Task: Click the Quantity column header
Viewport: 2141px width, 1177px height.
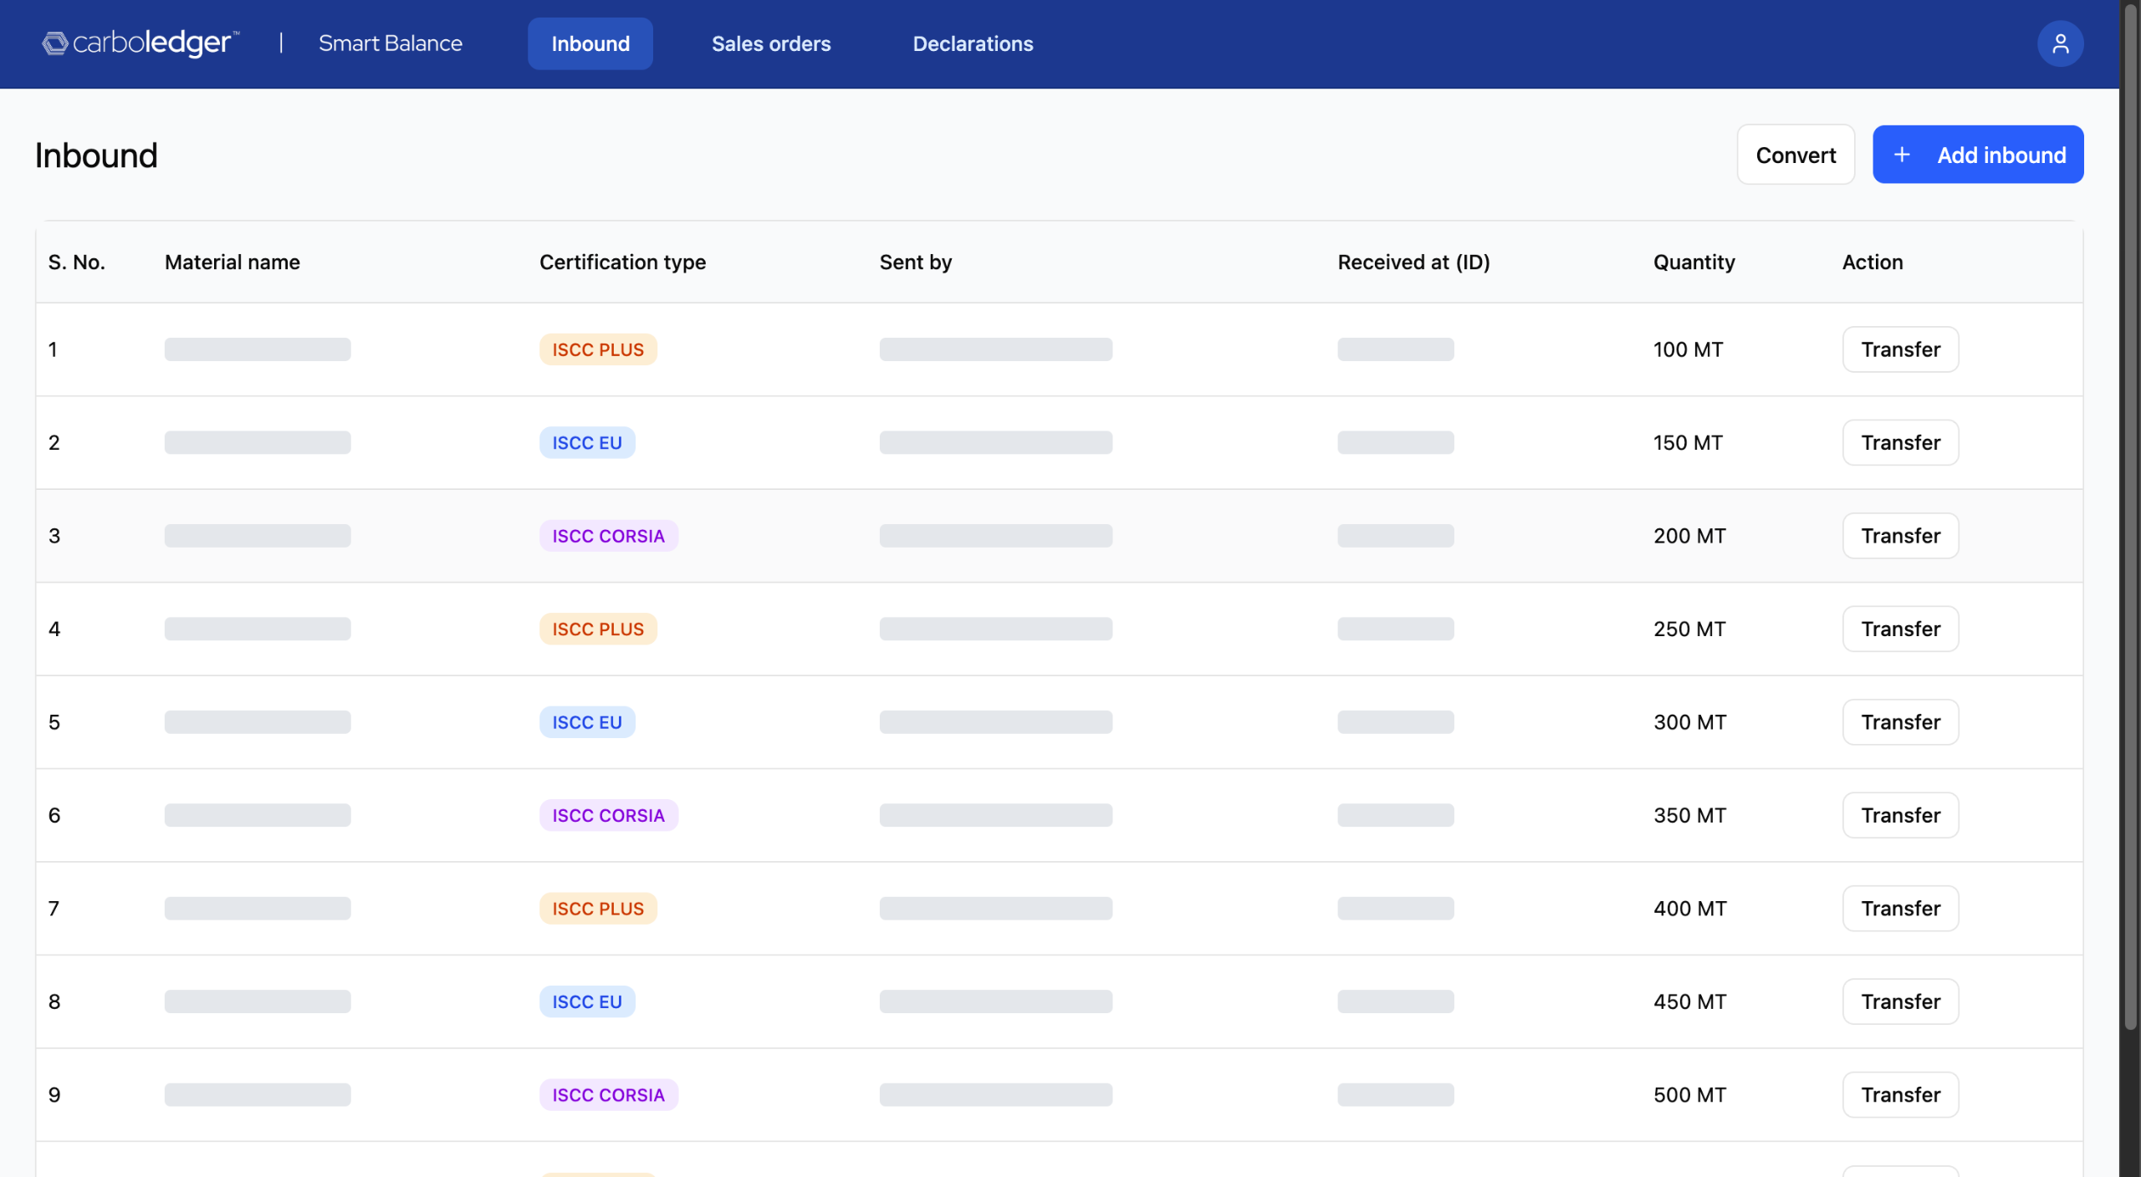Action: point(1694,262)
